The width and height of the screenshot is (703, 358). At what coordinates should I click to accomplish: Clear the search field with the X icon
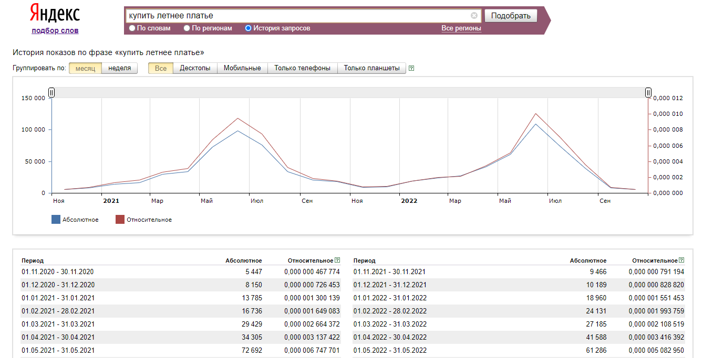point(474,16)
